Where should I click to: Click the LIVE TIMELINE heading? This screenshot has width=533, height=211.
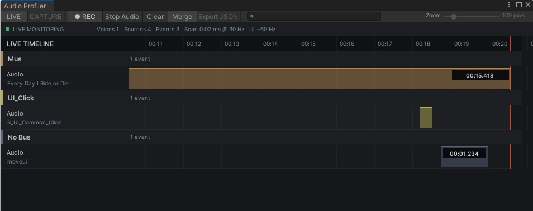pos(30,44)
